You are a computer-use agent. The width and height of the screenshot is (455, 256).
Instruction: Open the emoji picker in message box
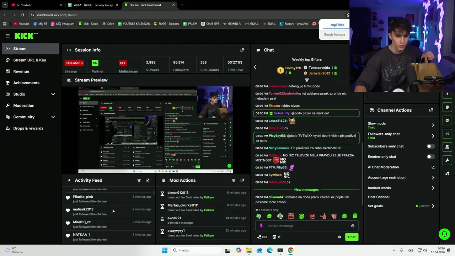[353, 226]
